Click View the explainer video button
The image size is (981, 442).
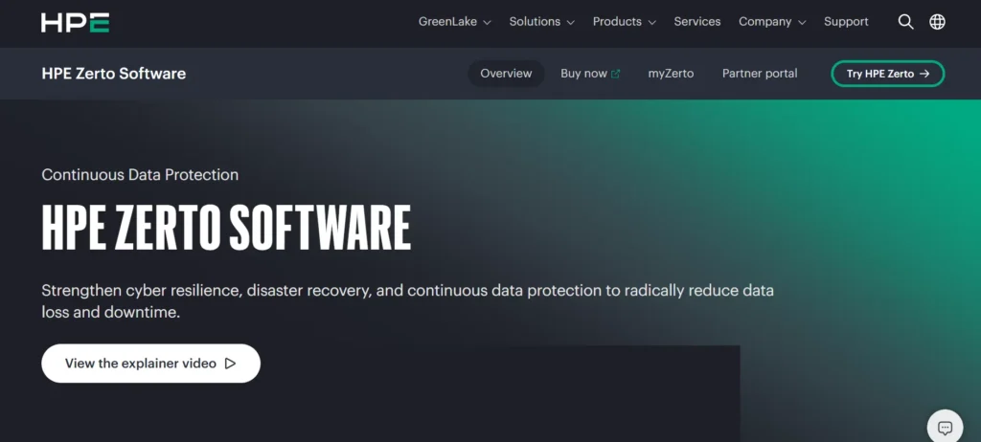click(x=150, y=364)
